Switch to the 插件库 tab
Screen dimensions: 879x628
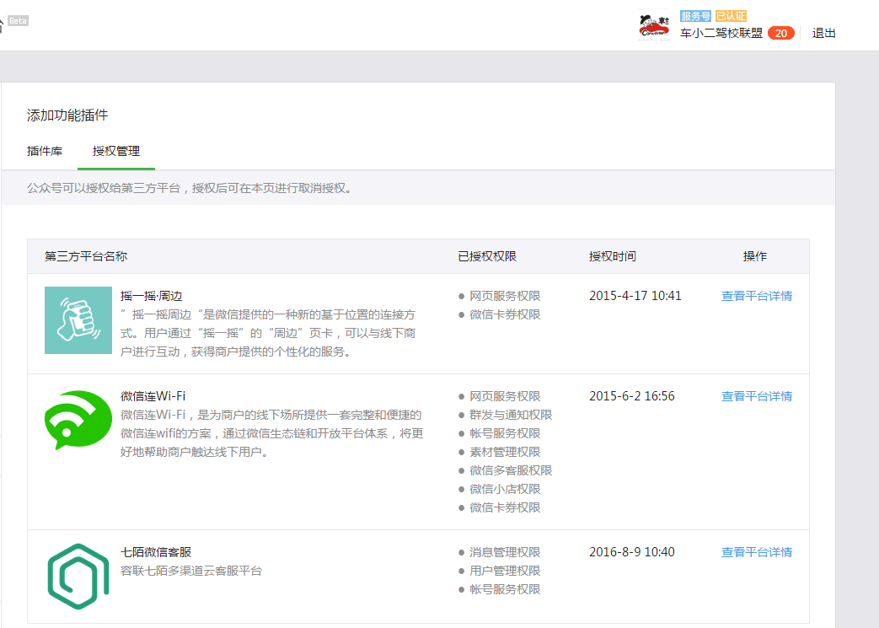point(45,151)
